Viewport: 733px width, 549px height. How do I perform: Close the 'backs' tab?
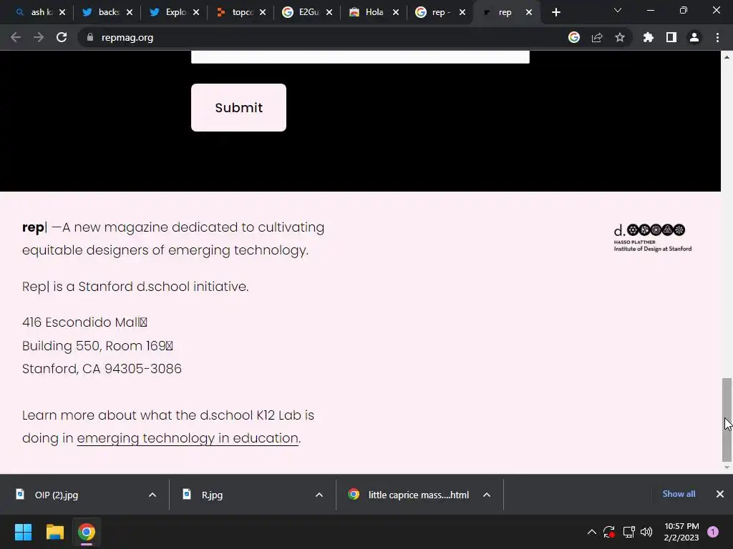[x=130, y=12]
